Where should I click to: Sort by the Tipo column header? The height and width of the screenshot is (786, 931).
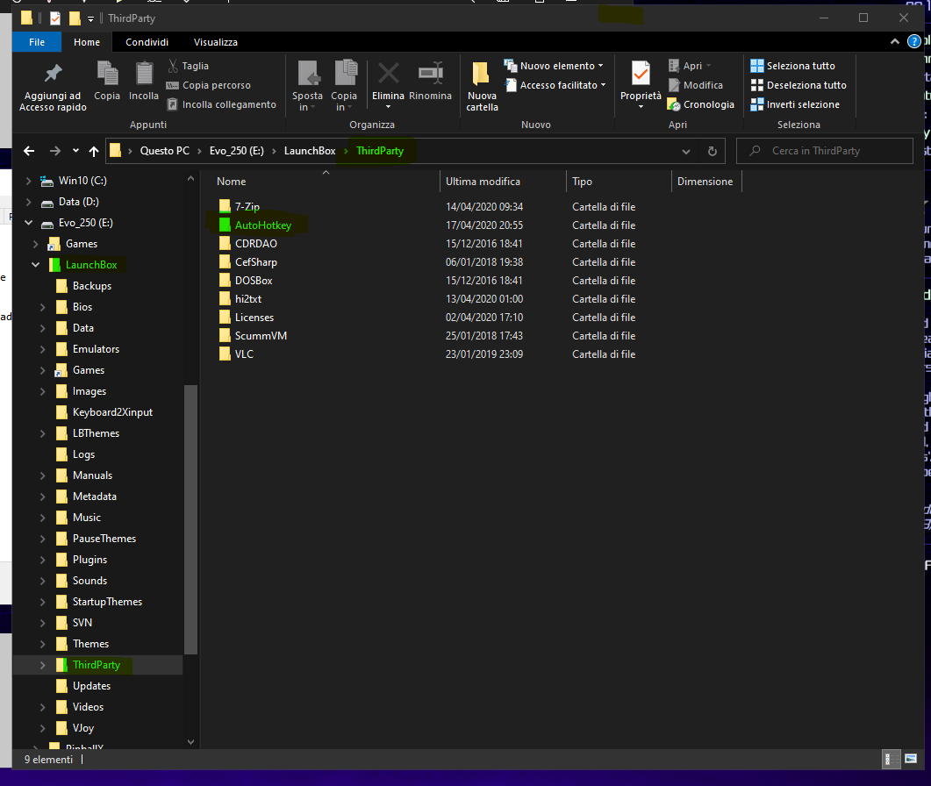click(x=619, y=182)
